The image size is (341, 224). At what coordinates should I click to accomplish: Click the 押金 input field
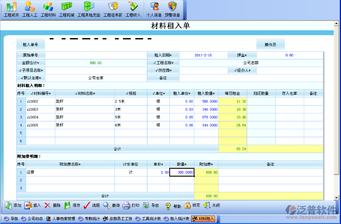point(289,55)
